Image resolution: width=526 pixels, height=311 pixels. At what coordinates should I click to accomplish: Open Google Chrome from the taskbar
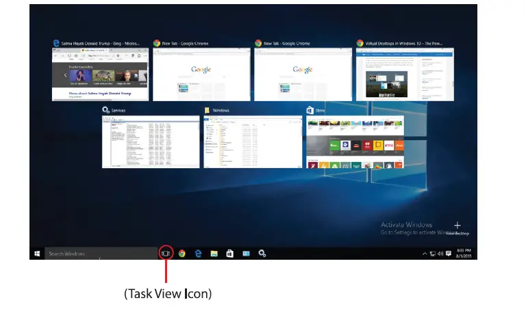181,254
